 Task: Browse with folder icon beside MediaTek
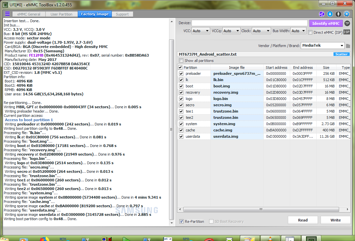tap(348, 46)
